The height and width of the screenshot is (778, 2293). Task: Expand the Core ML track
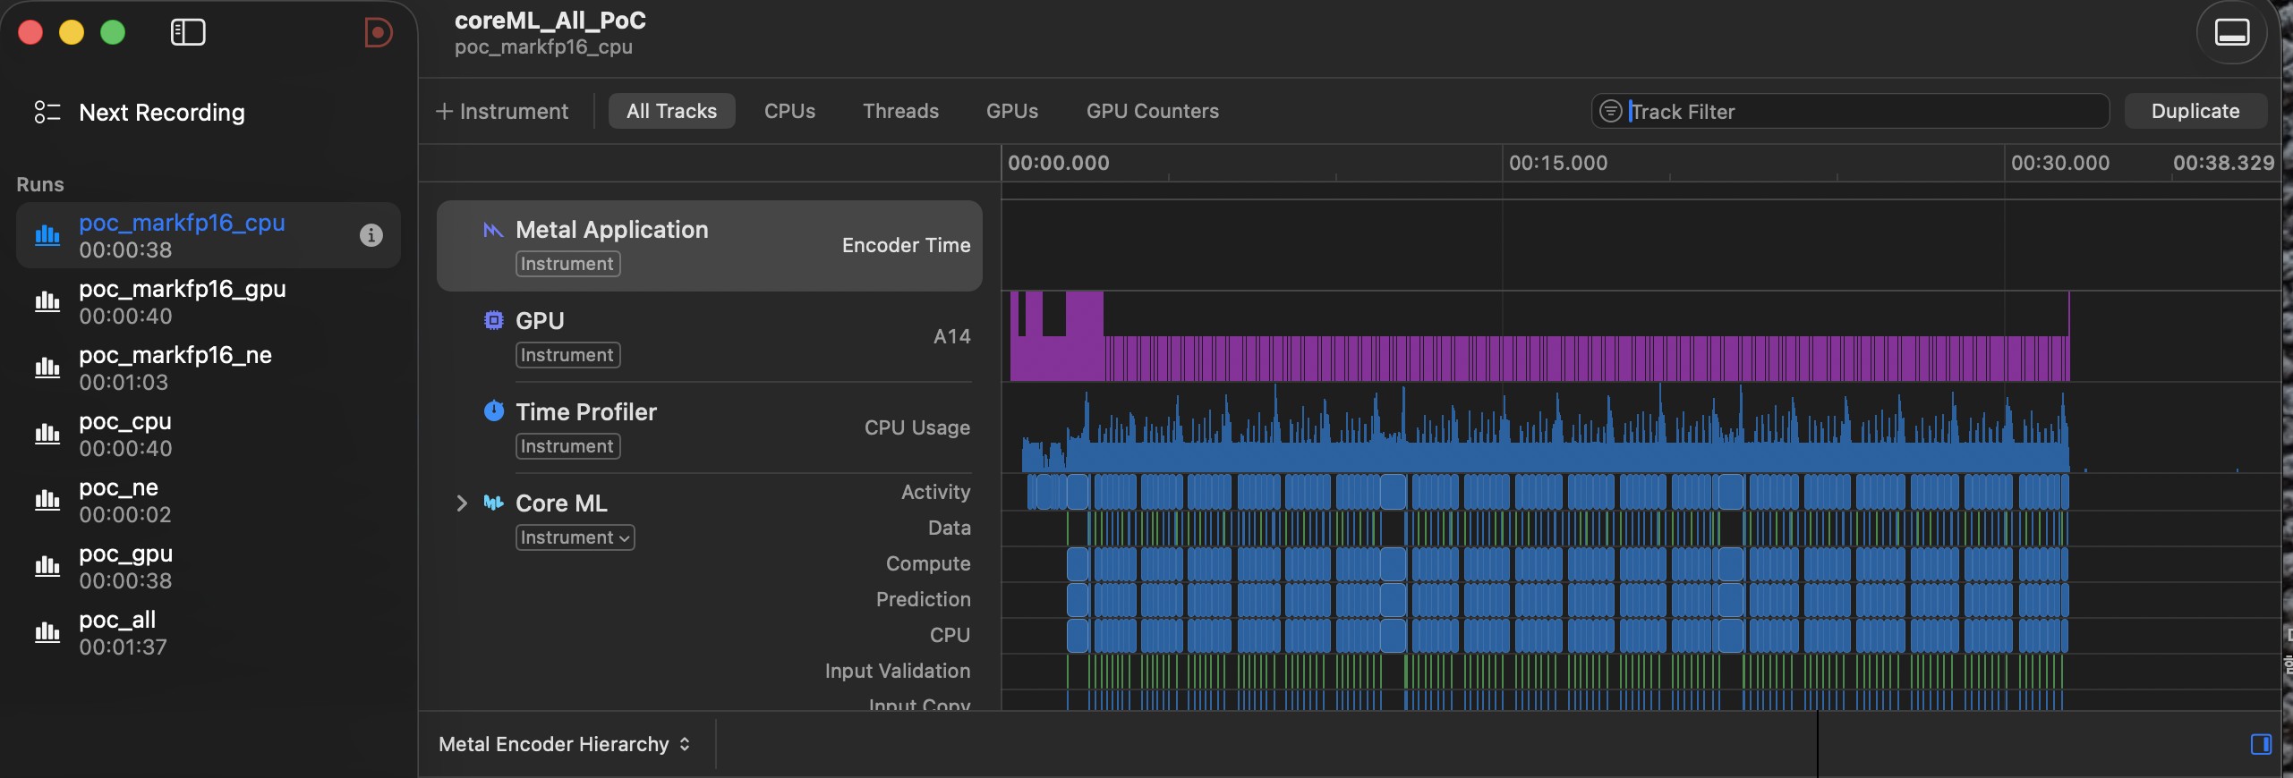point(462,503)
